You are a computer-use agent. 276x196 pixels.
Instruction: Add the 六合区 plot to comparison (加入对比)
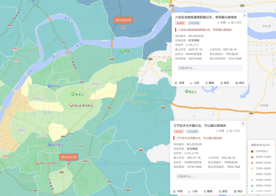pyautogui.click(x=235, y=23)
